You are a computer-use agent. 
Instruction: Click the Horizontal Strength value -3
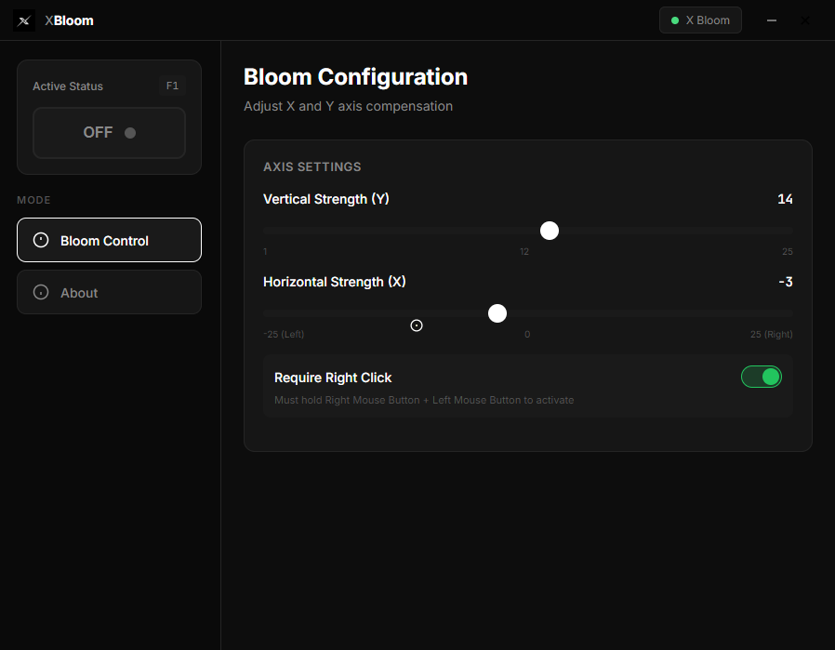click(785, 282)
